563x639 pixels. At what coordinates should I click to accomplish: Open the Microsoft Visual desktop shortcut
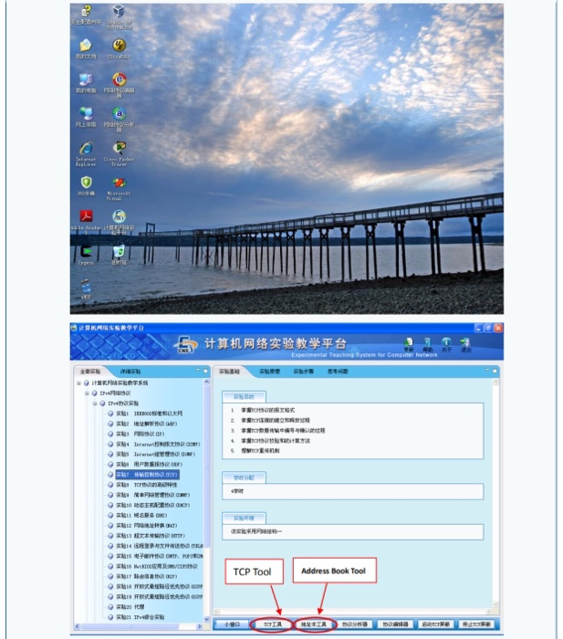(x=119, y=188)
